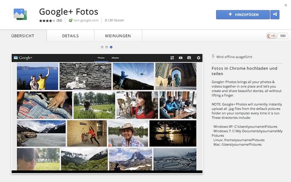This screenshot has width=291, height=182.
Task: Click the share icon button next to Hinzufügen
Action: click(x=275, y=14)
